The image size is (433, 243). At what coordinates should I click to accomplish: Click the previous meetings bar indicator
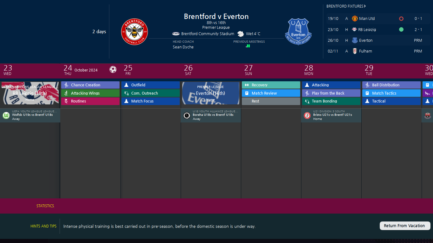[x=248, y=46]
